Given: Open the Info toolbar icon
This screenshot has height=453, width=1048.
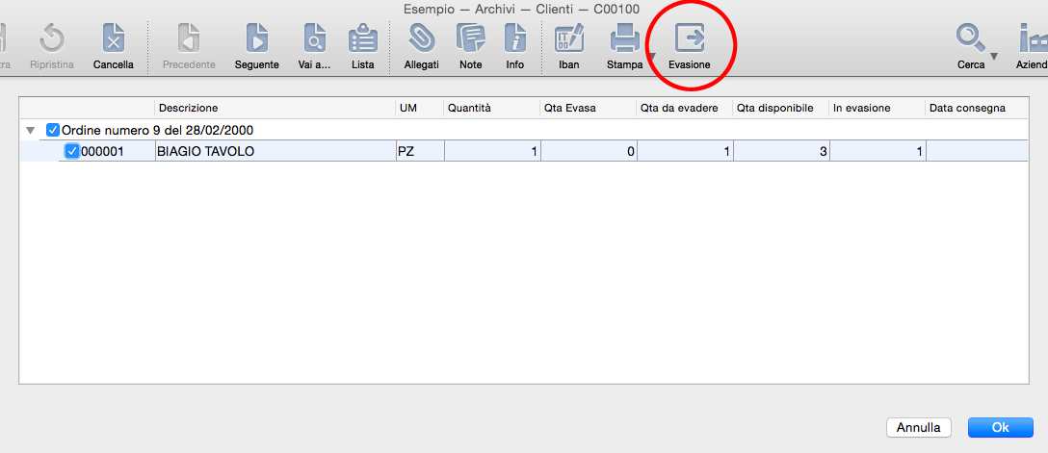Looking at the screenshot, I should point(515,38).
